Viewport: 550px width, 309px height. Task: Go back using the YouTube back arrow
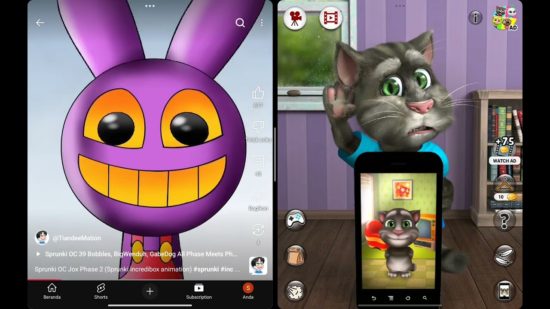pyautogui.click(x=40, y=23)
